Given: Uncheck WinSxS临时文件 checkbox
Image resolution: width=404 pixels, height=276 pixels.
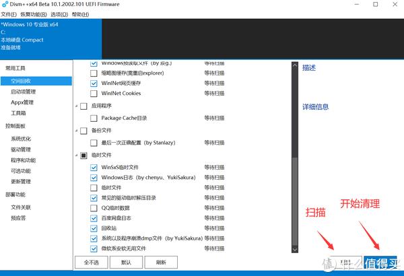Looking at the screenshot, I should 94,168.
